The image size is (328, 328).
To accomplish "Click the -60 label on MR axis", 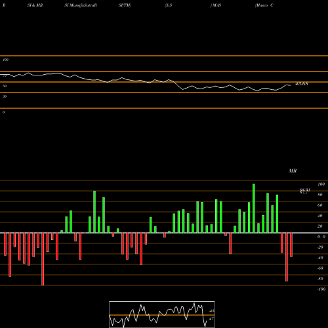I will pyautogui.click(x=320, y=268).
